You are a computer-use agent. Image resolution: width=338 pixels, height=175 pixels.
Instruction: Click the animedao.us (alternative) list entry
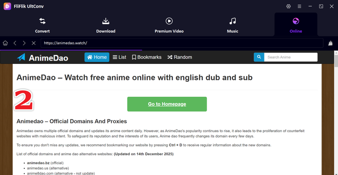48,168
